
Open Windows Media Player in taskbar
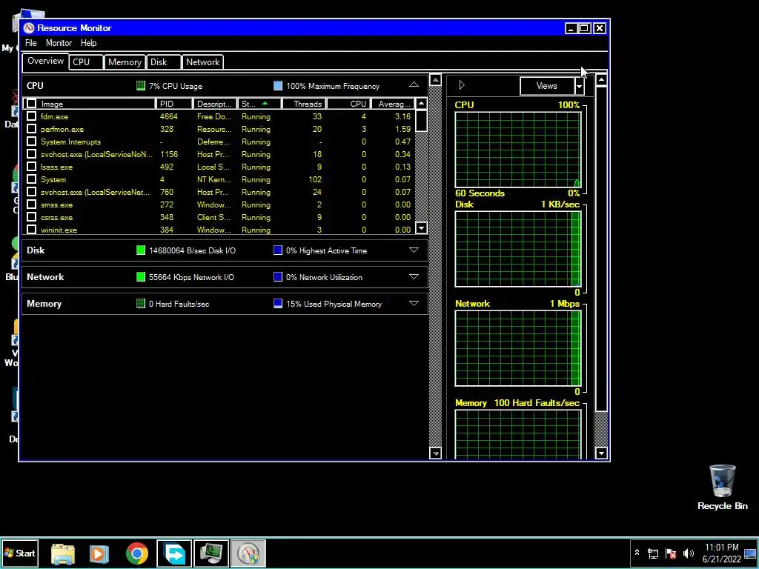99,553
